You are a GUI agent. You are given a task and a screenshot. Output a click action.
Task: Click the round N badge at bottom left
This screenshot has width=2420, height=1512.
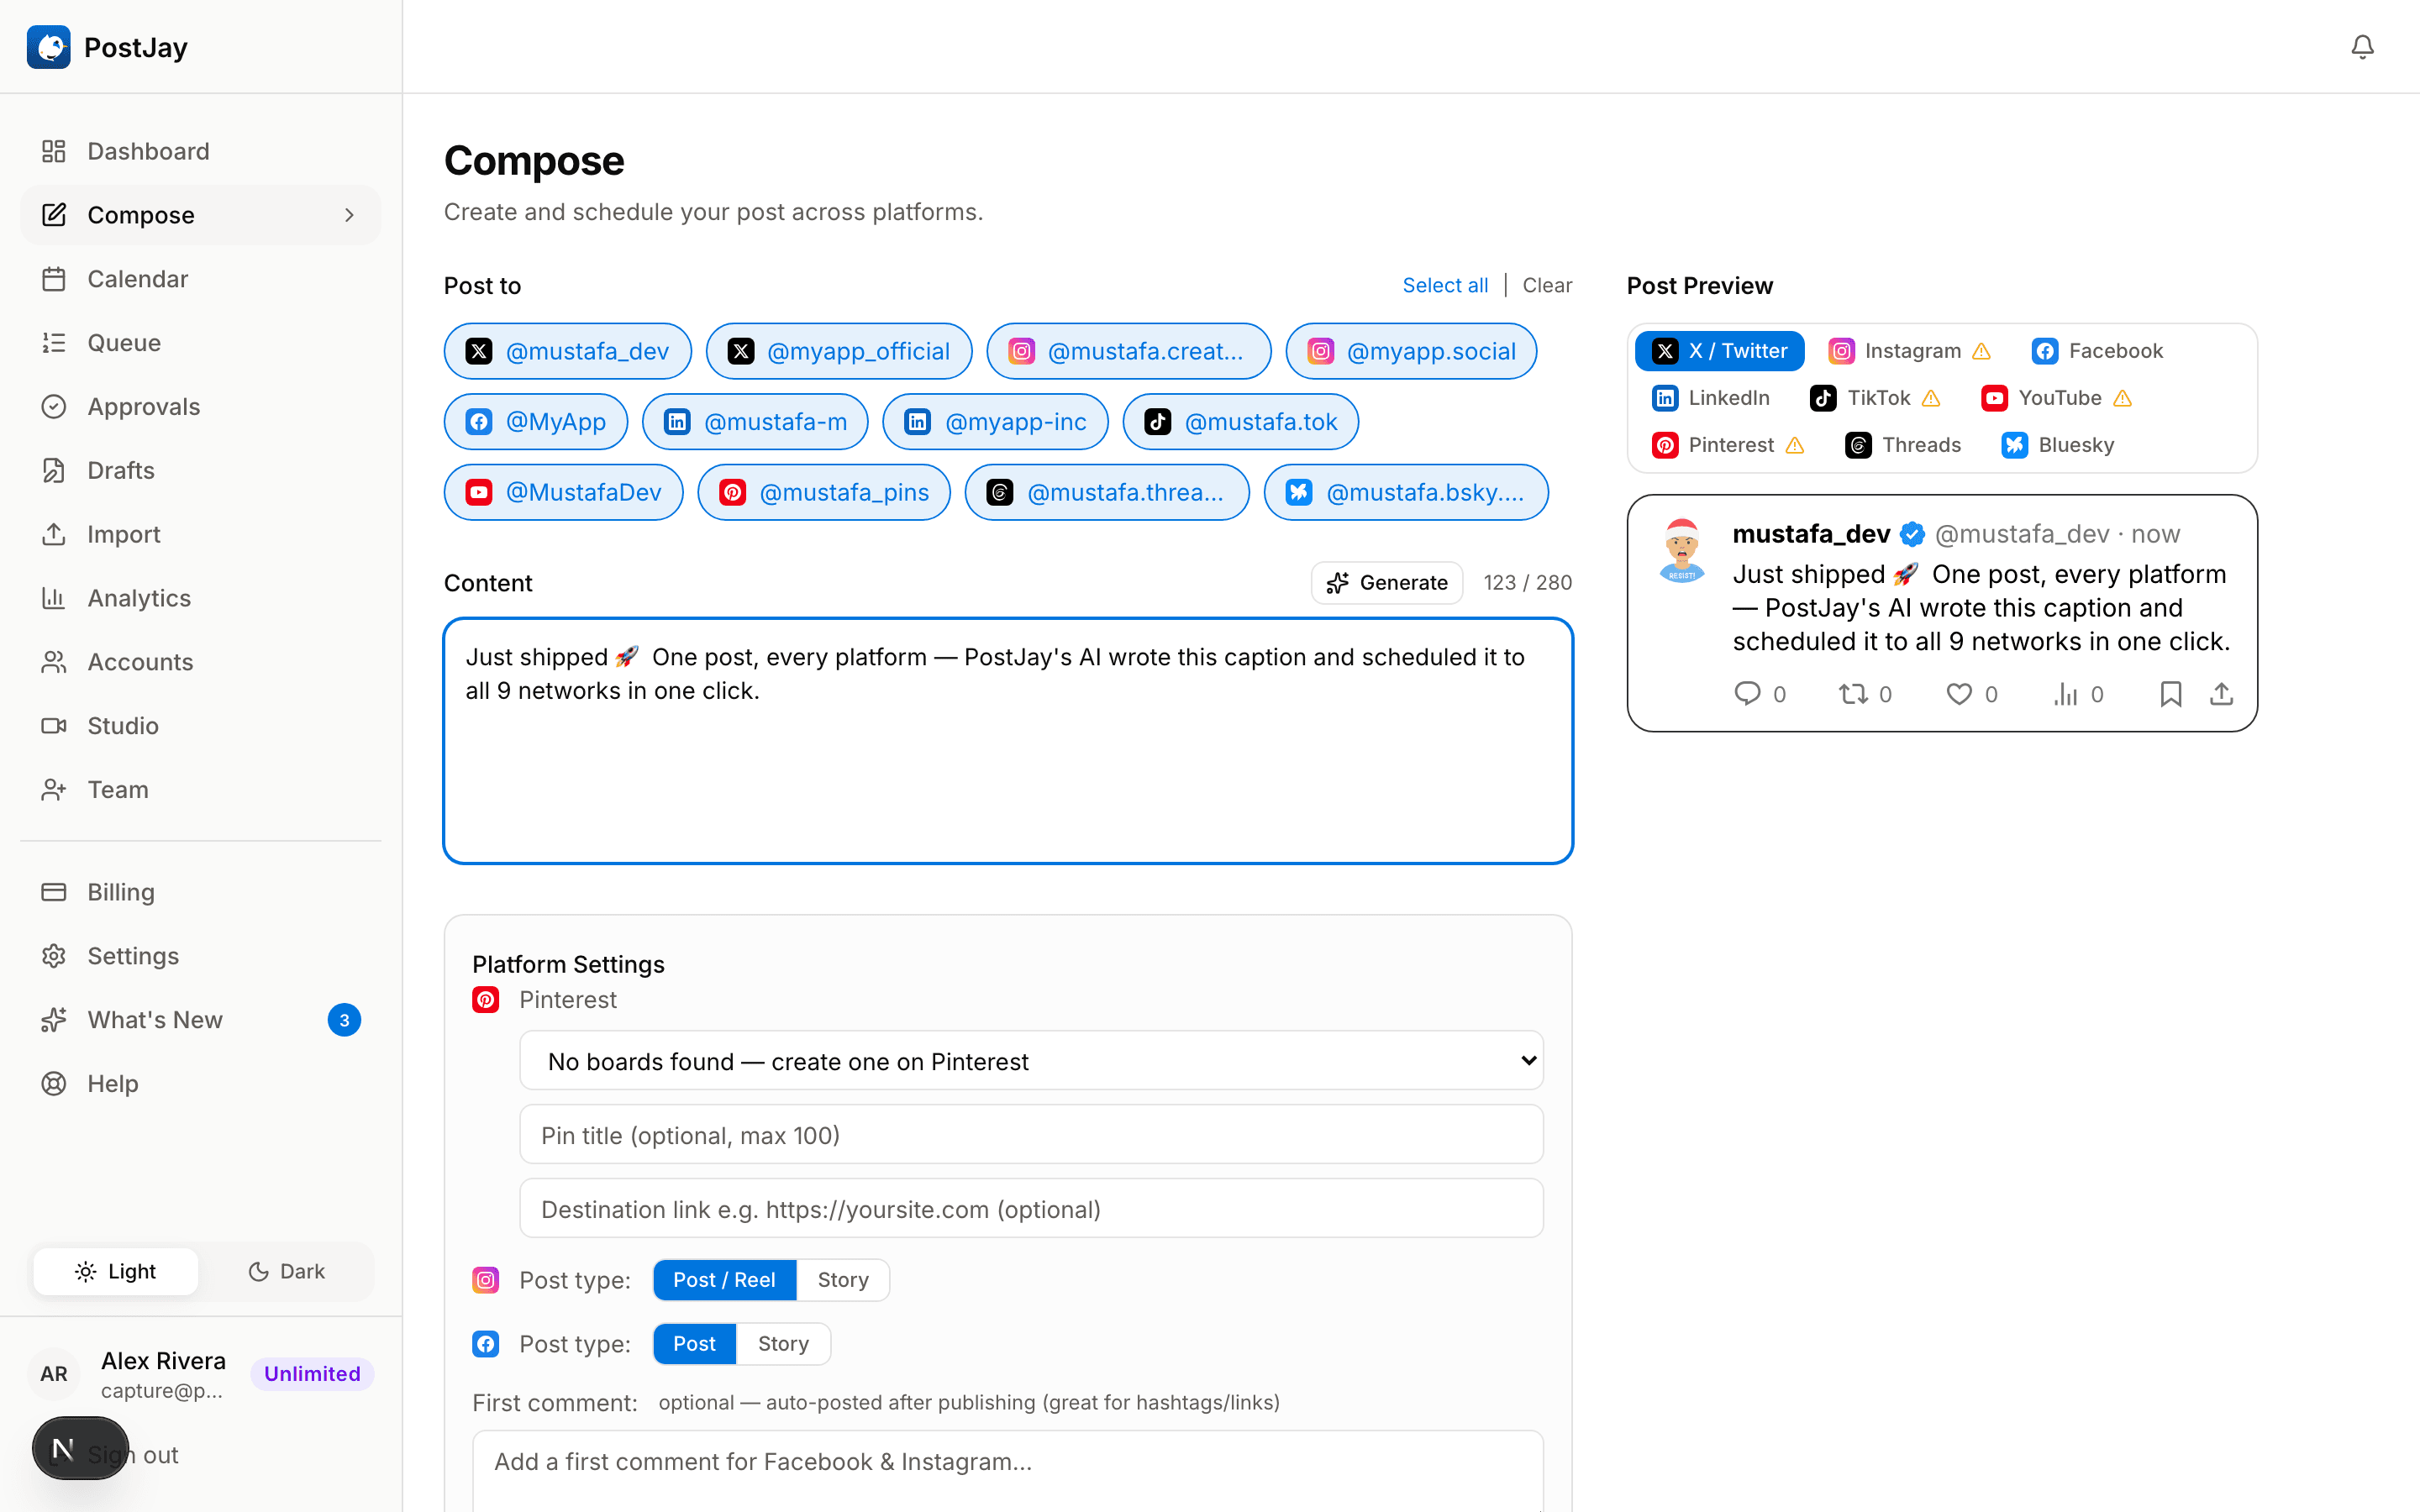click(x=80, y=1448)
